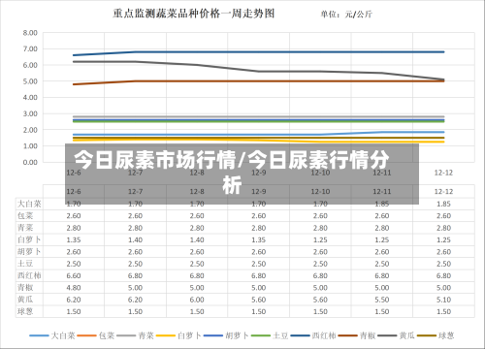Select the 青椒 row header in table
This screenshot has width=485, height=349.
coord(25,287)
